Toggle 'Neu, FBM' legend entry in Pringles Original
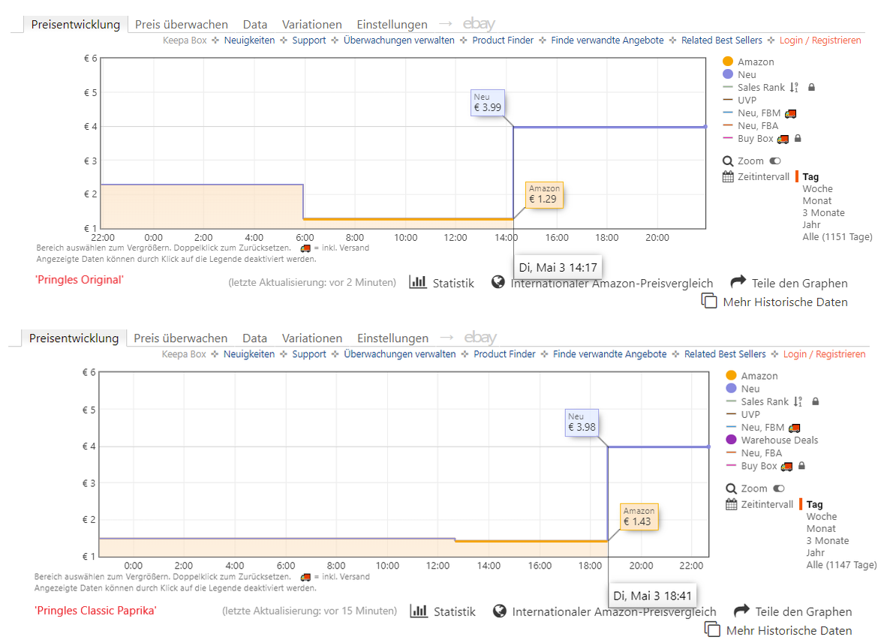Screen dimensions: 884x643 (759, 113)
